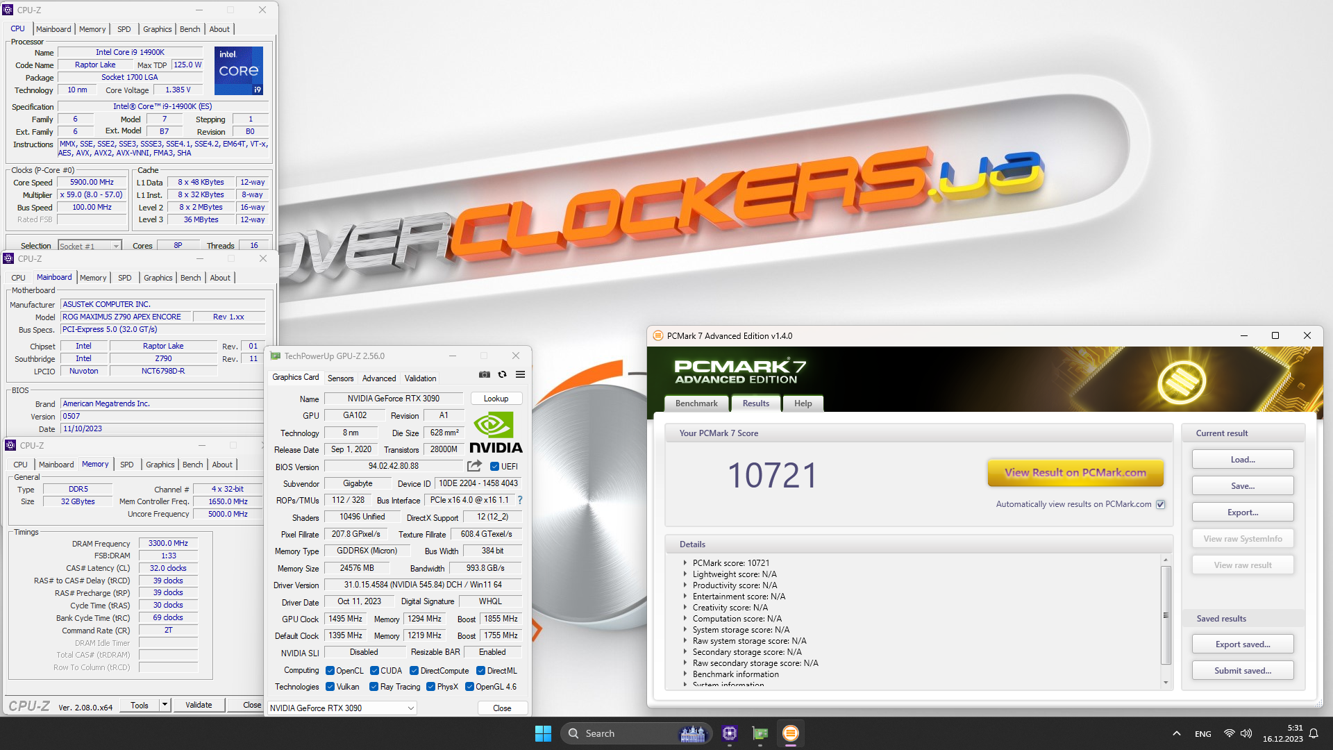Open GPU-Z Advanced tab
Screen dimensions: 1333x750
[379, 378]
